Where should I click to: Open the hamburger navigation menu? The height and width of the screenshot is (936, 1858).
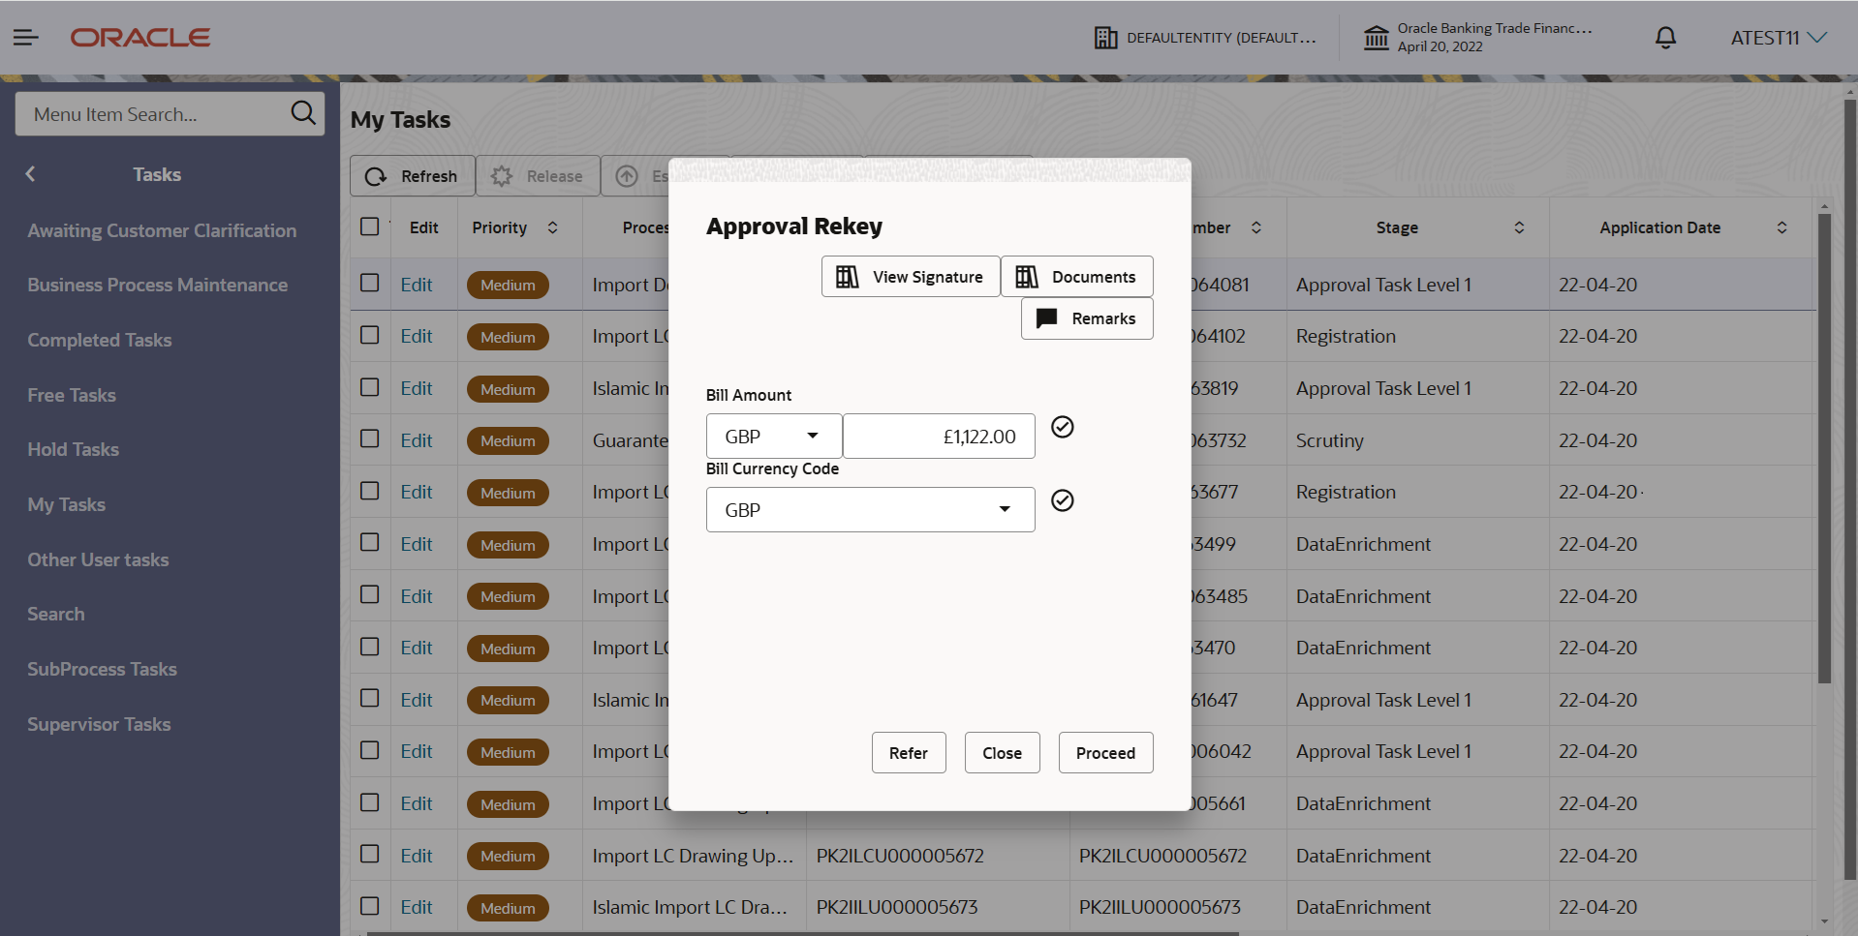[x=26, y=38]
